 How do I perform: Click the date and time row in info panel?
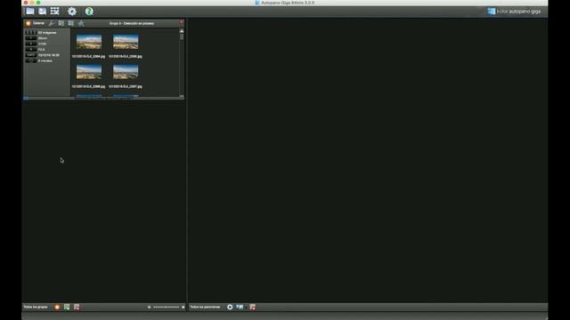click(42, 55)
